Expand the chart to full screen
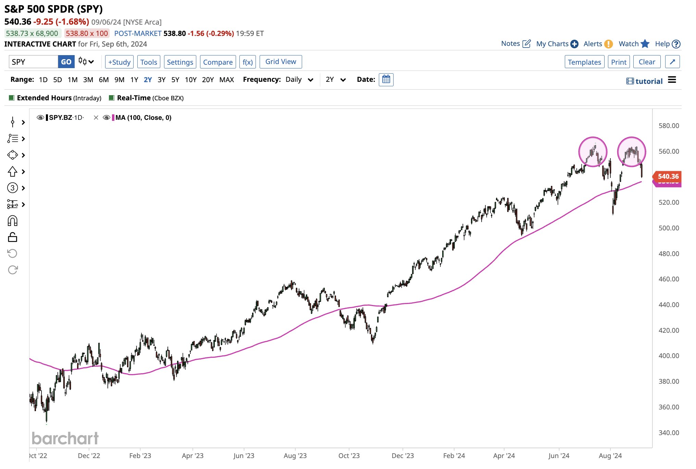The height and width of the screenshot is (469, 696). [672, 62]
